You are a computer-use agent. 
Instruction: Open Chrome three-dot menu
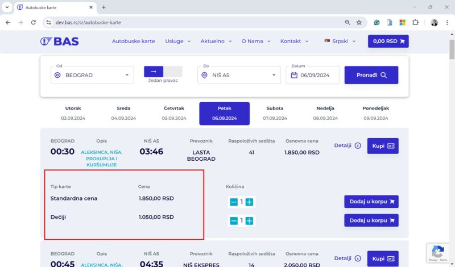pos(447,22)
